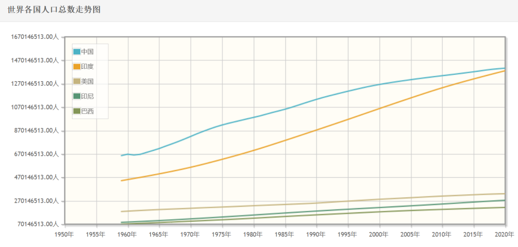Click the 1470146513.00人 y-axis label
This screenshot has width=518, height=247.
coord(35,60)
